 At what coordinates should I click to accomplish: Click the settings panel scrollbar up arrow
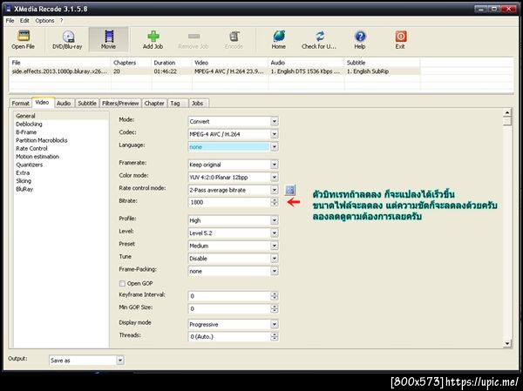(x=507, y=112)
